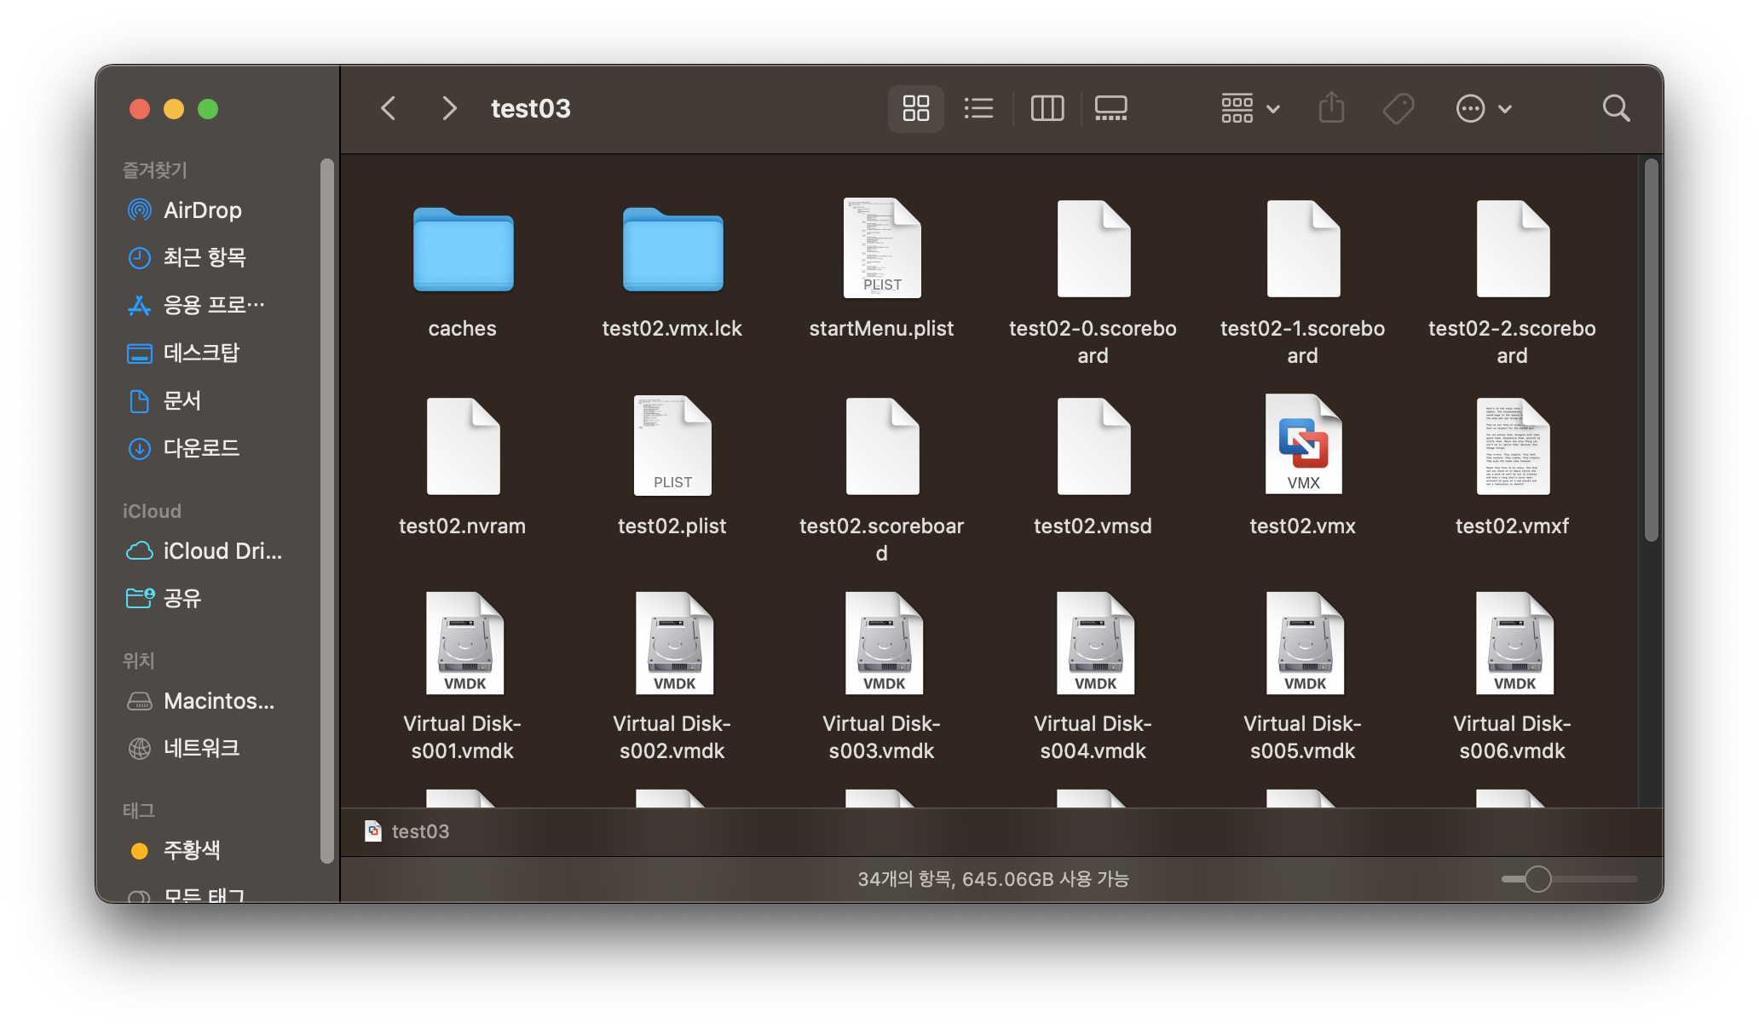Select Virtual Disk-s003.vmdk file
Screen dimensions: 1759x1029
click(x=882, y=645)
